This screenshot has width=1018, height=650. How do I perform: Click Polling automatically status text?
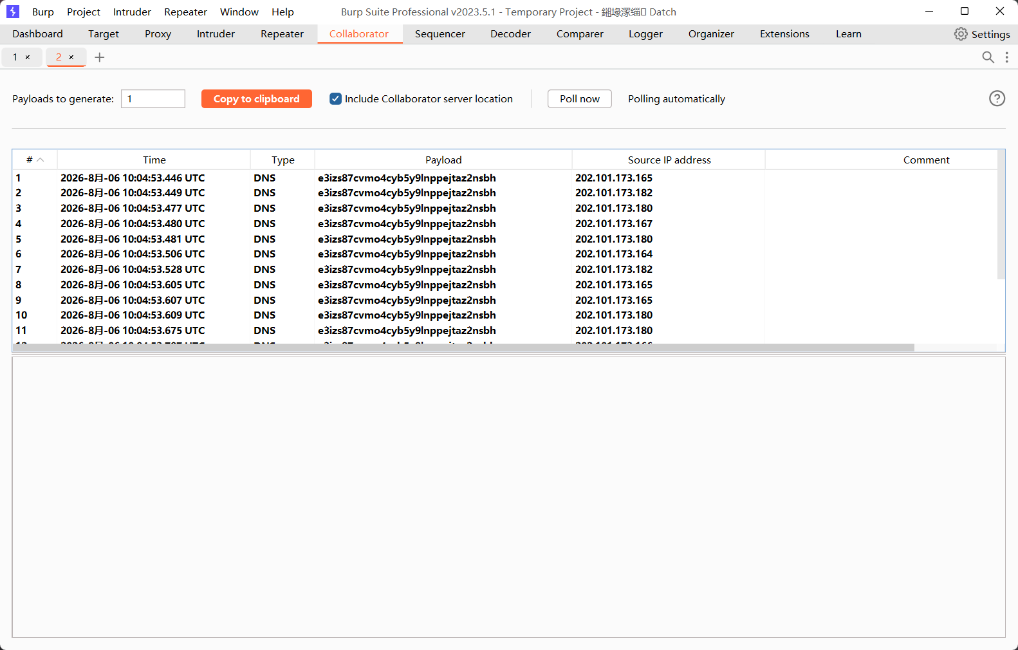[x=676, y=98]
